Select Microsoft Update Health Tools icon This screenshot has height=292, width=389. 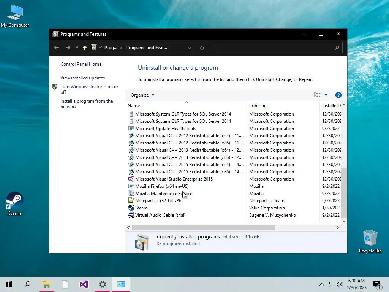pyautogui.click(x=131, y=129)
